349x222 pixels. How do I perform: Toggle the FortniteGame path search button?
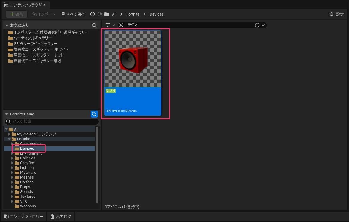click(94, 114)
